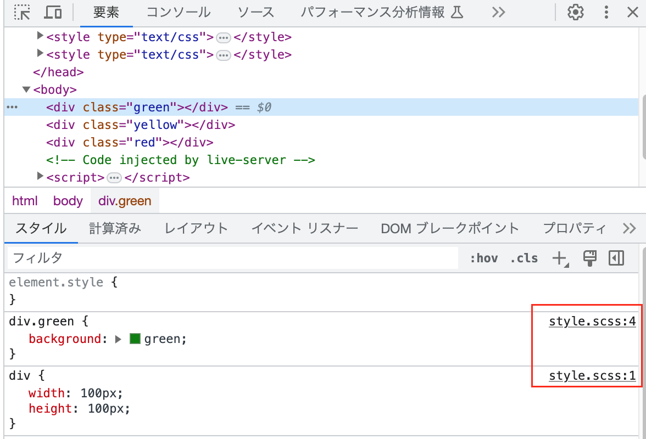This screenshot has height=439, width=646.
Task: Toggle the :hov element state panel
Action: [484, 258]
